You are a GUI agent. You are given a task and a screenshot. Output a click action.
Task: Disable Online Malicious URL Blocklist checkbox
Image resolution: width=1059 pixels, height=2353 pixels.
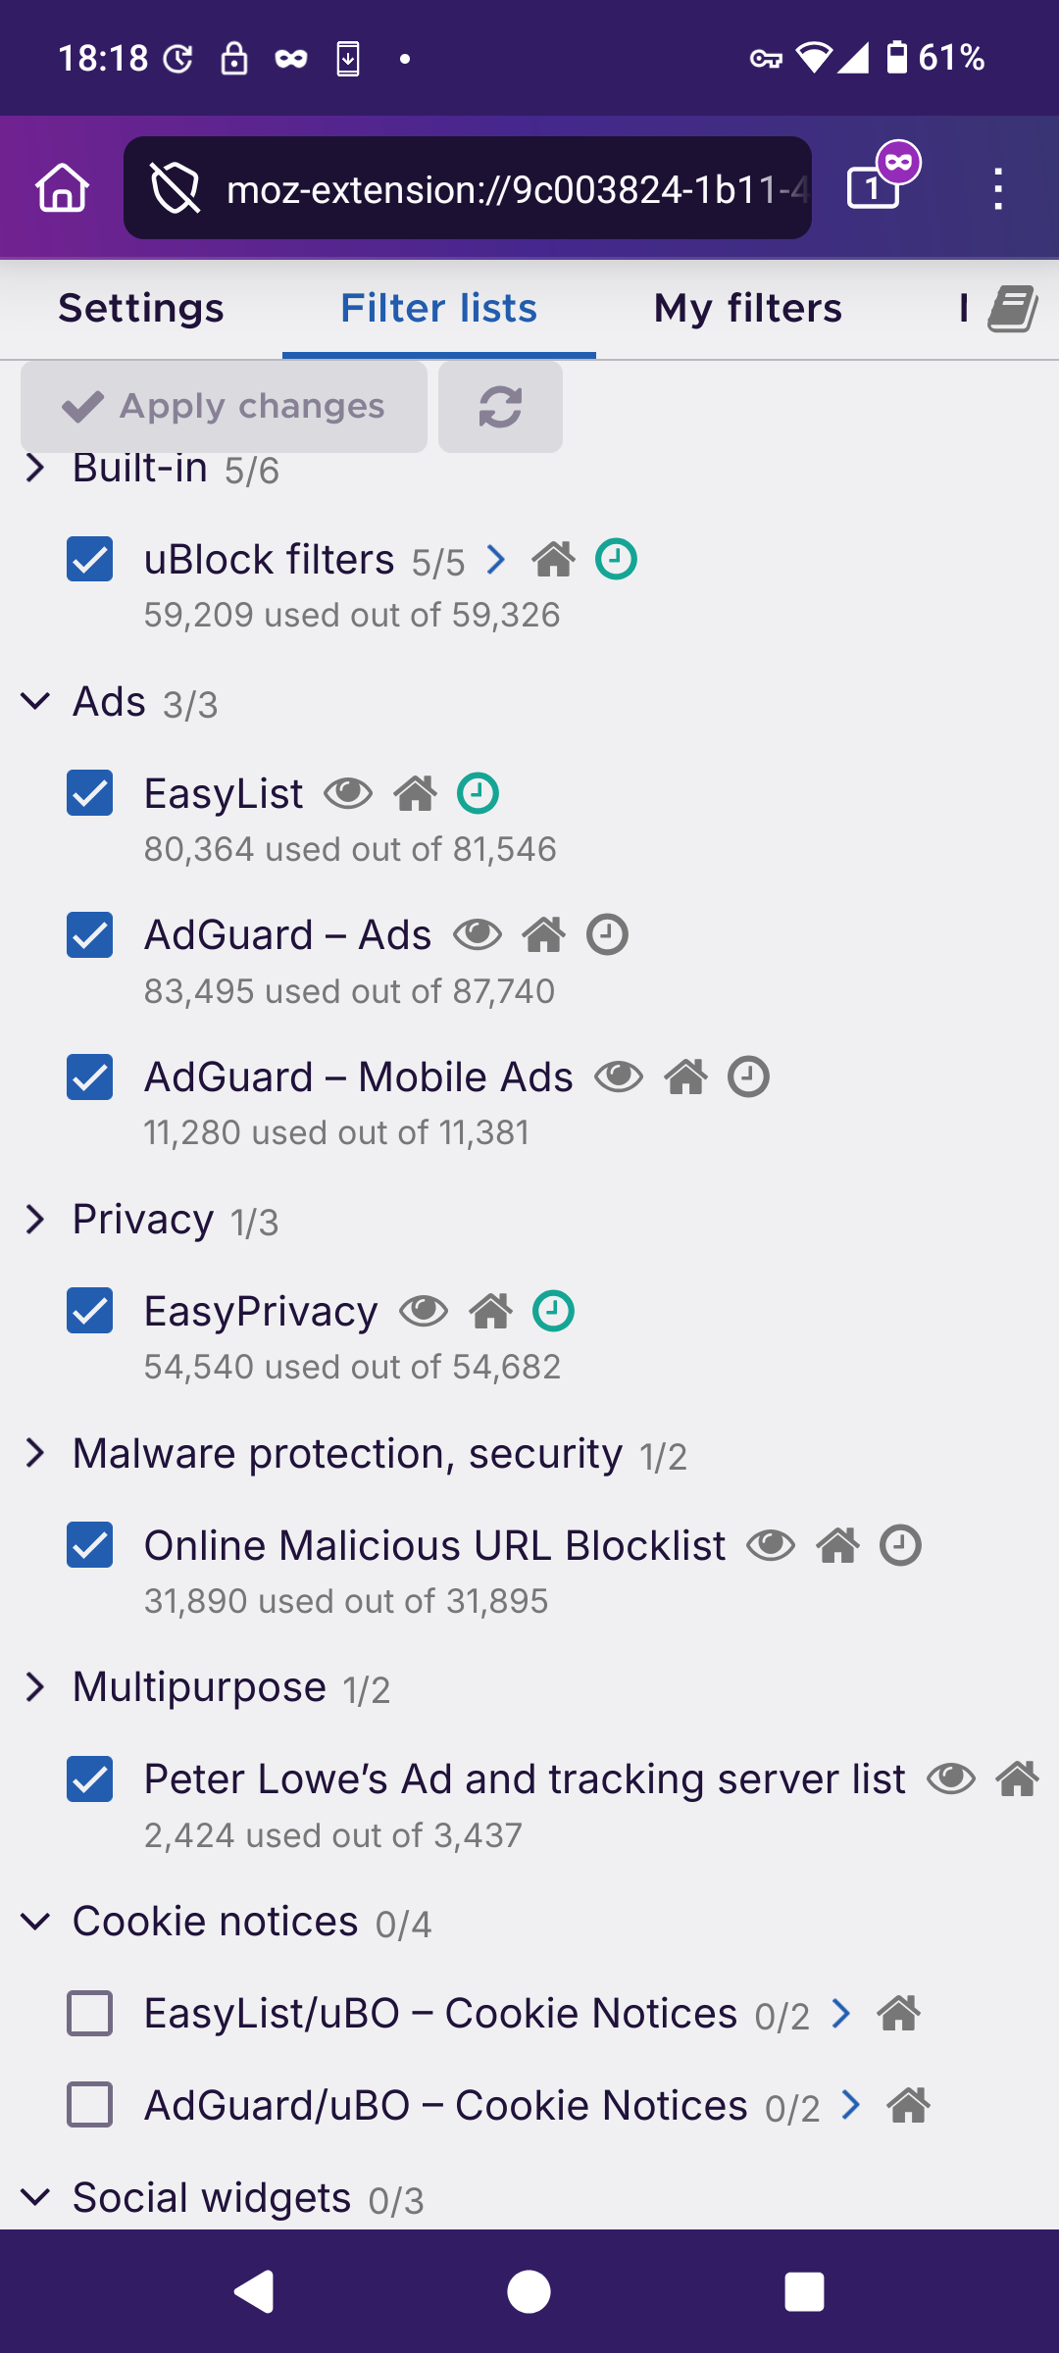[90, 1546]
